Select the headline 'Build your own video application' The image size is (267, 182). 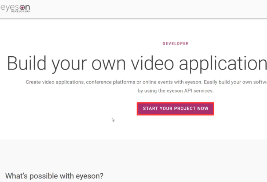(x=137, y=64)
